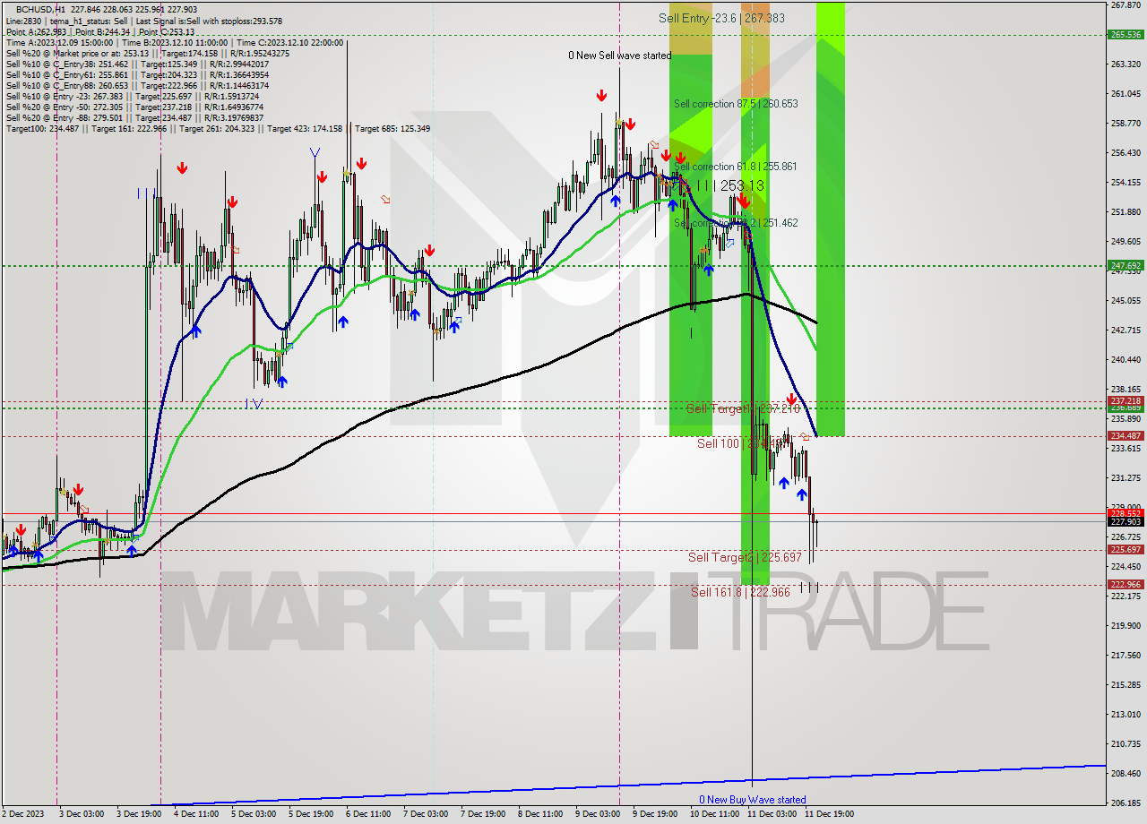The height and width of the screenshot is (824, 1147).
Task: Click the 254.155 price axis value
Action: [1125, 182]
